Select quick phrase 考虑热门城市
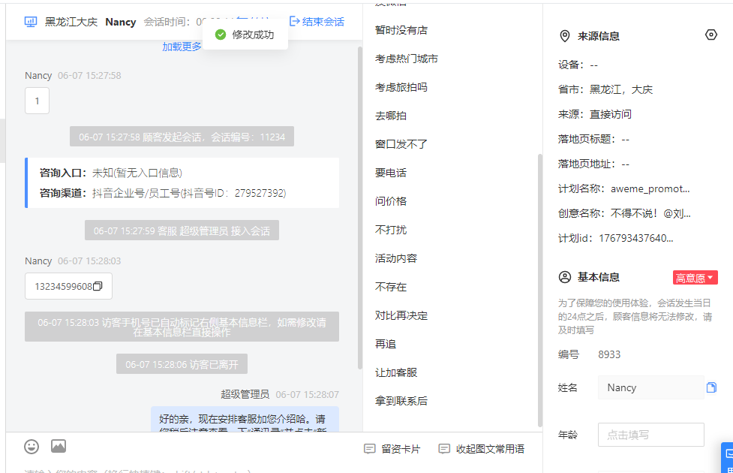The image size is (733, 473). pyautogui.click(x=406, y=59)
